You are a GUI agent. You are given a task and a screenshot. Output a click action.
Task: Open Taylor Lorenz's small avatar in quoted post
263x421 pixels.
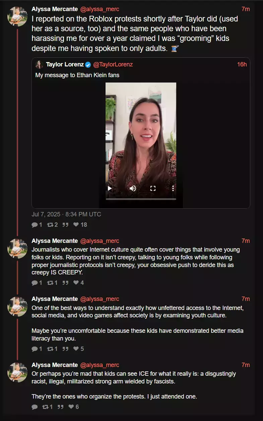click(x=39, y=64)
